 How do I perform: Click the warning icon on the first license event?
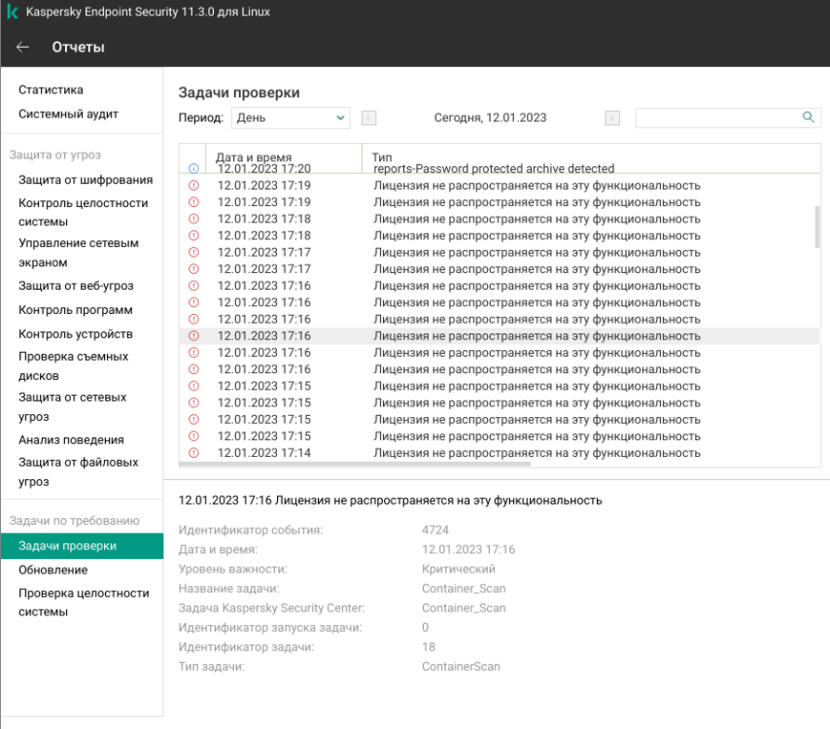[x=193, y=185]
